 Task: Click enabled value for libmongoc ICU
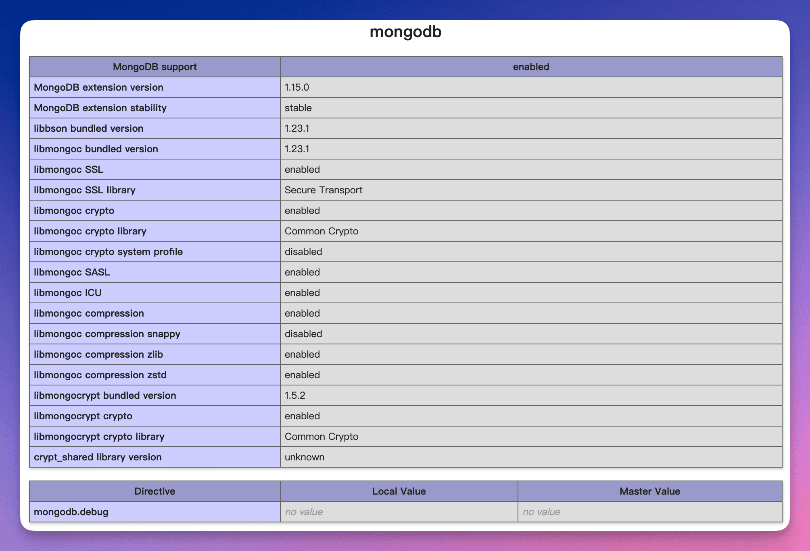(x=302, y=293)
